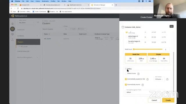Click the instance icon beside 'Instance: dok_demo'

click(123, 27)
